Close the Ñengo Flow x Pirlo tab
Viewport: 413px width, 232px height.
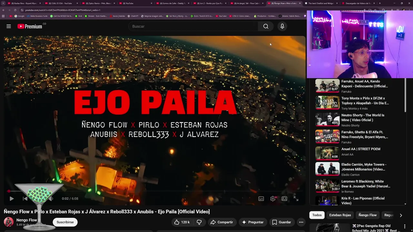click(x=300, y=3)
